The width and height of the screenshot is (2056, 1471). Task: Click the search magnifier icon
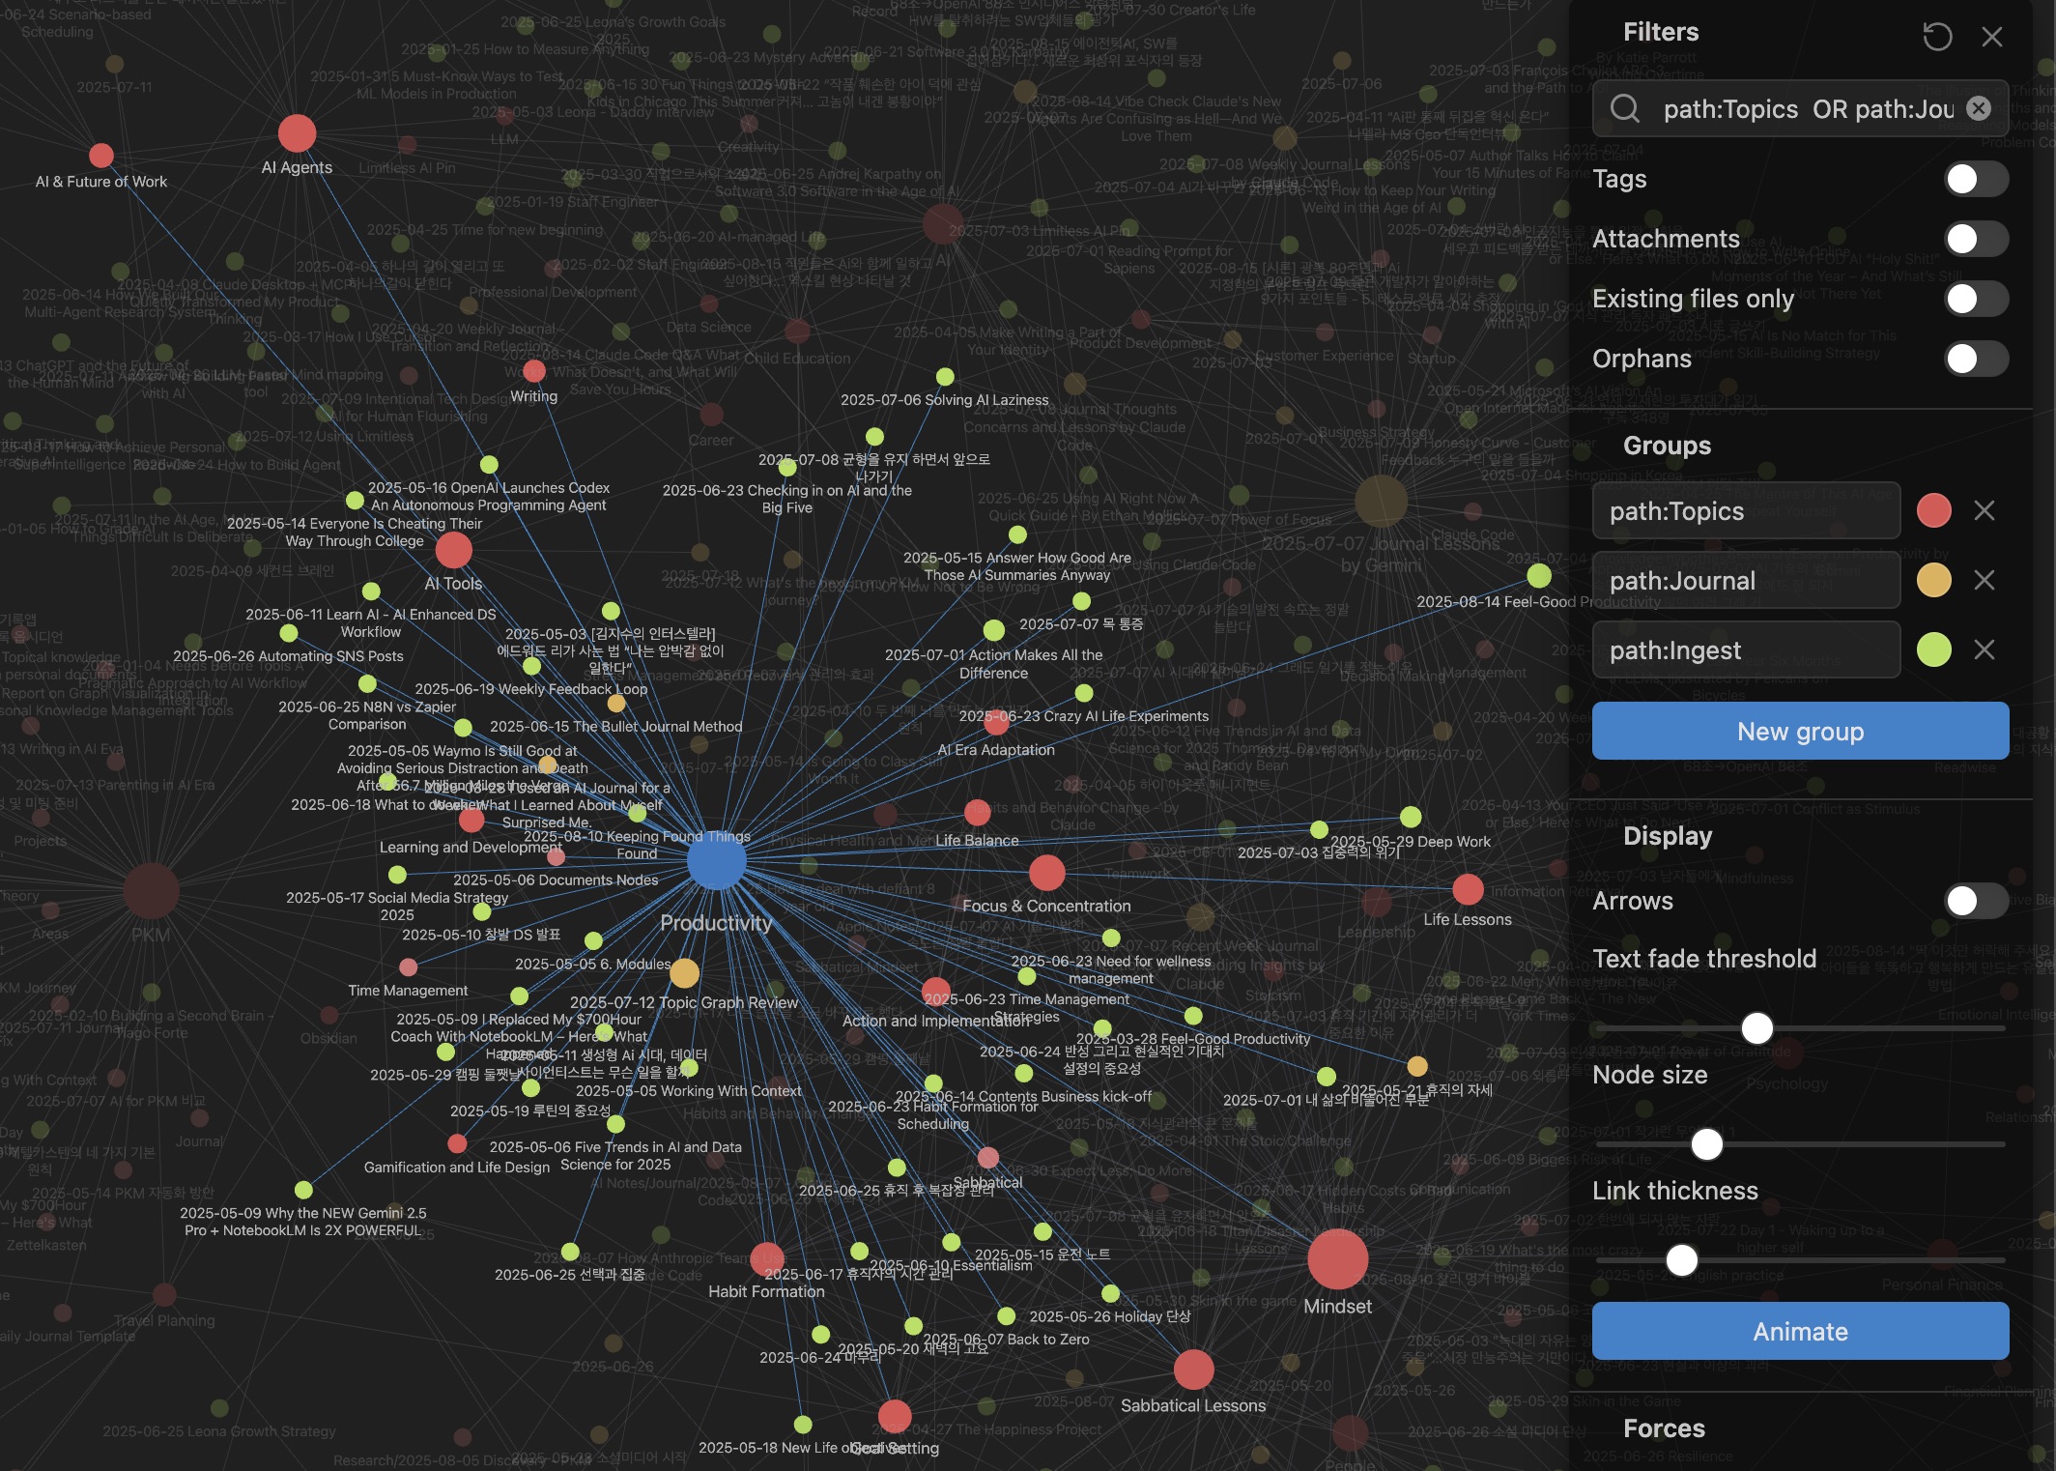(1625, 108)
